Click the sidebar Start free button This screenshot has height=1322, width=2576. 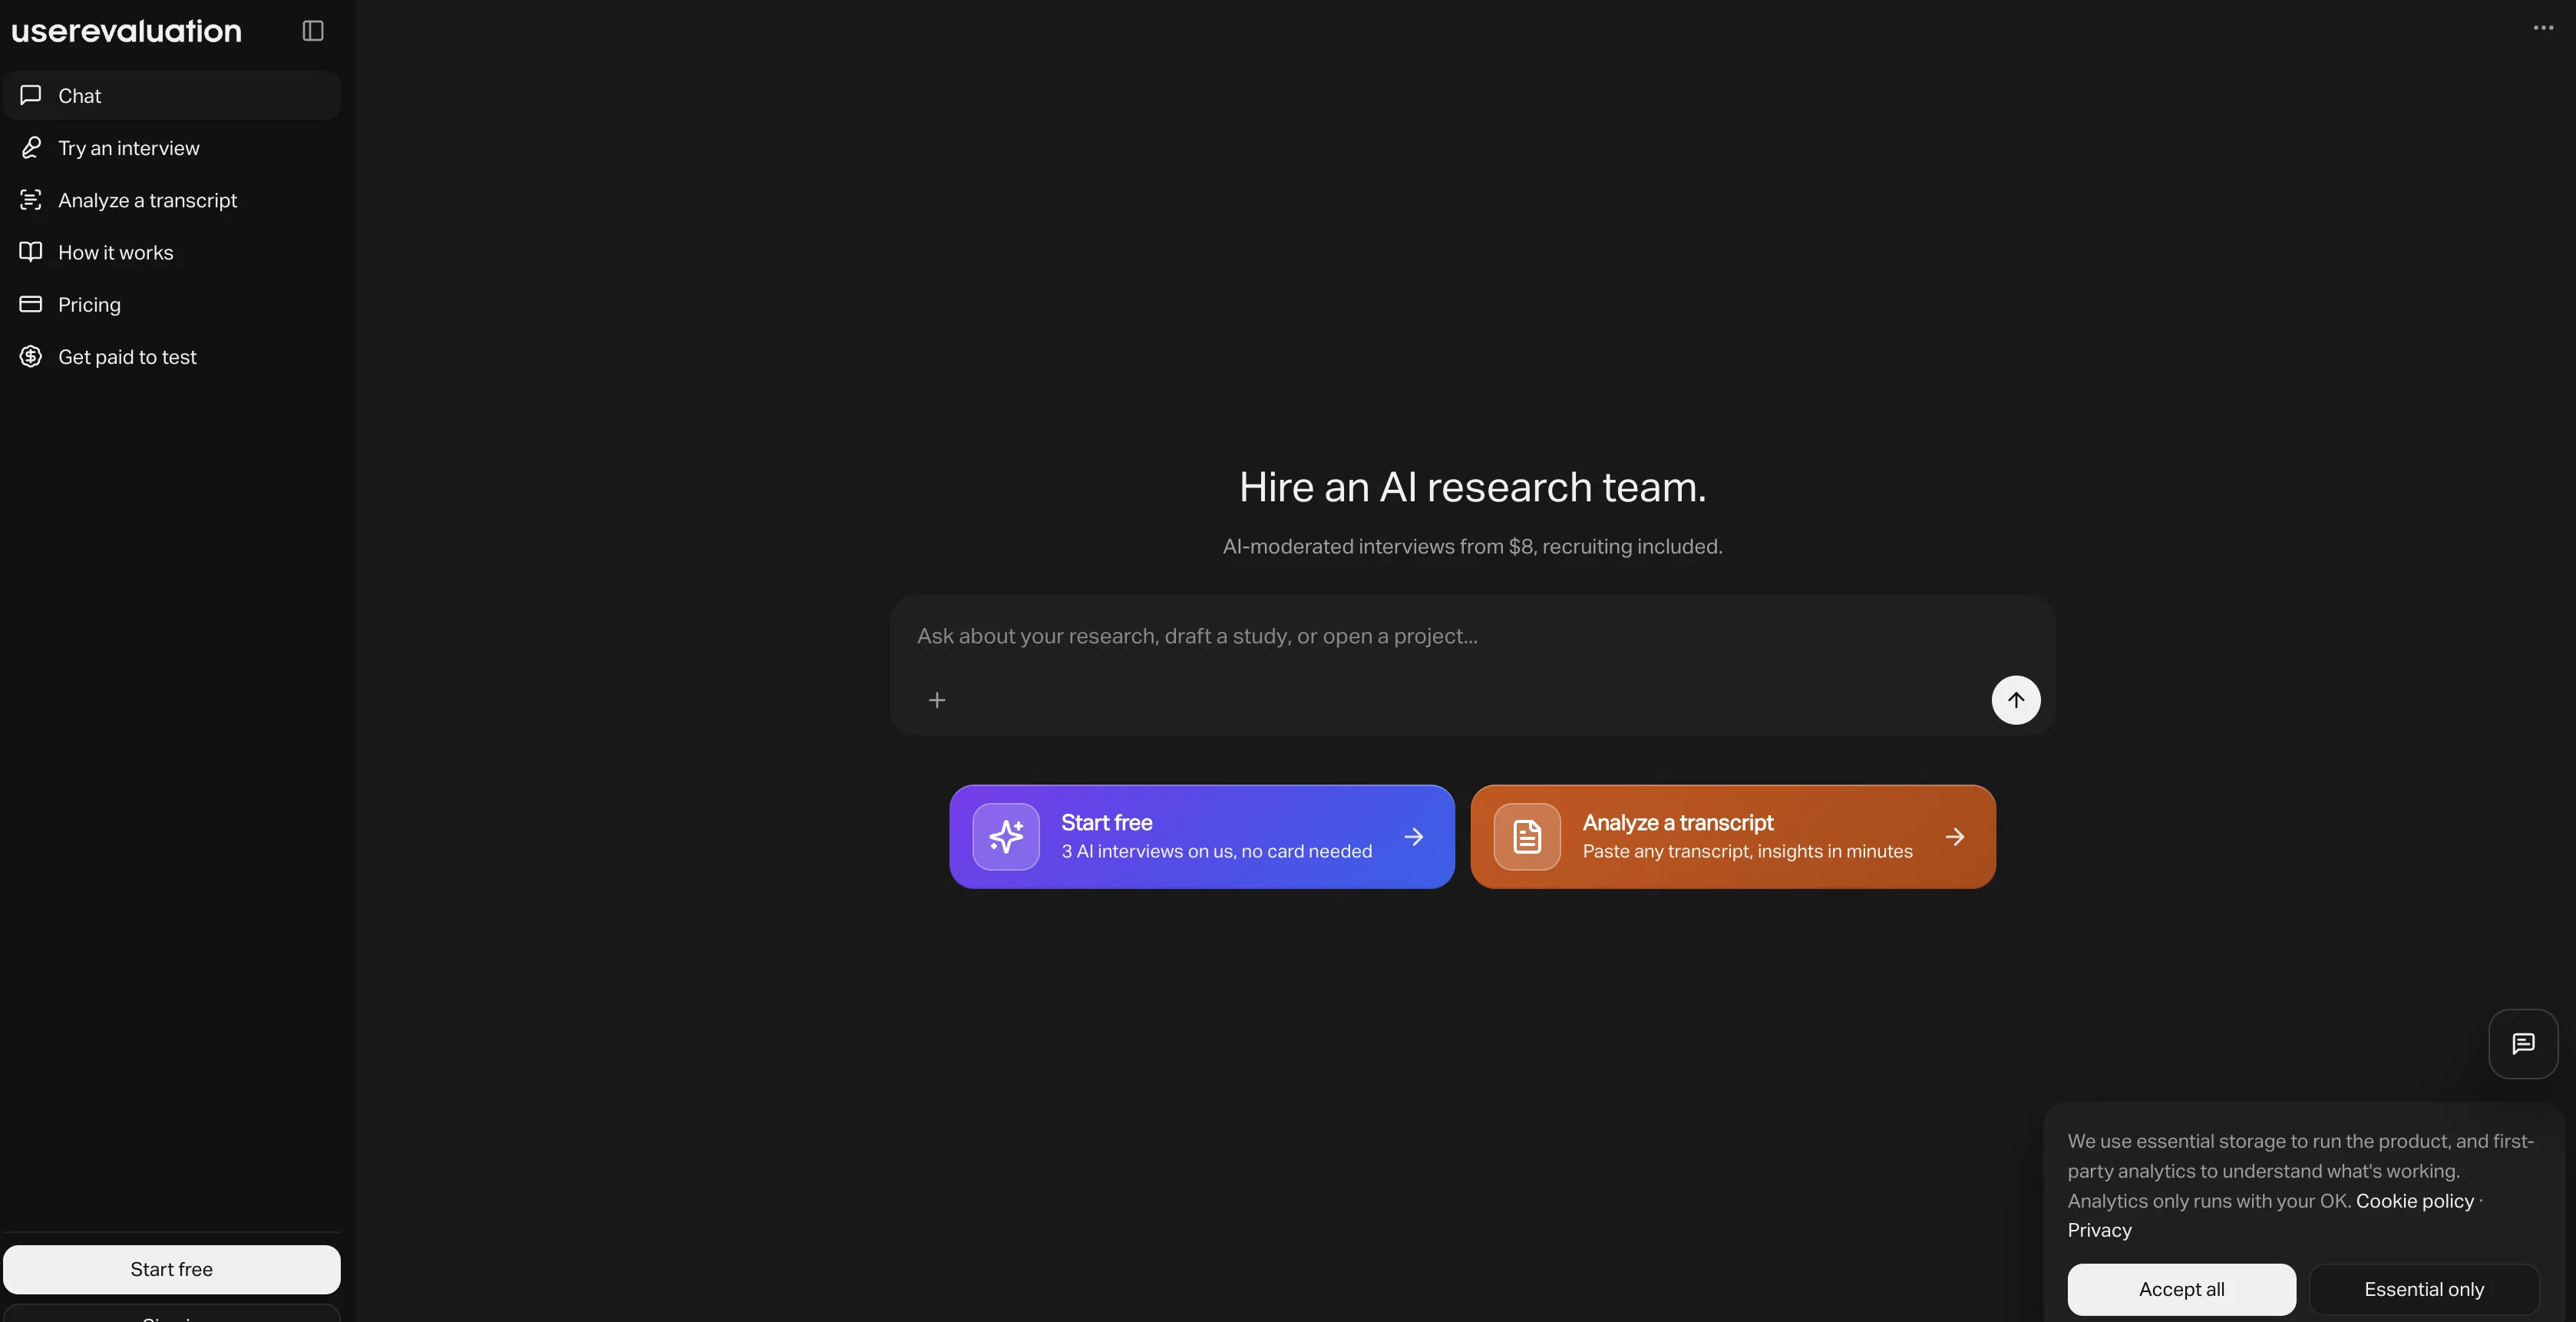[x=172, y=1269]
